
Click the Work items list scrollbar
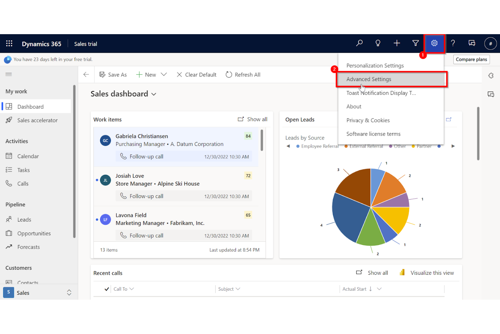262,140
